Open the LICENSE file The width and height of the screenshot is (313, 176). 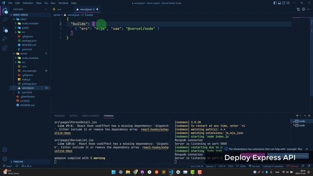click(29, 101)
